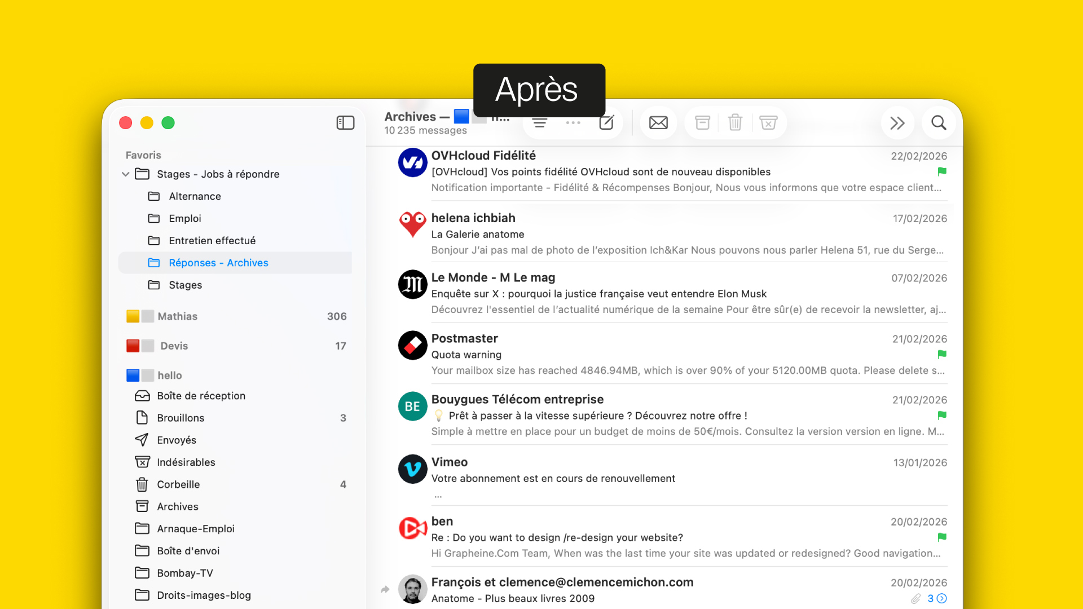Click the red Devis account color square
This screenshot has width=1083, height=609.
coord(133,346)
